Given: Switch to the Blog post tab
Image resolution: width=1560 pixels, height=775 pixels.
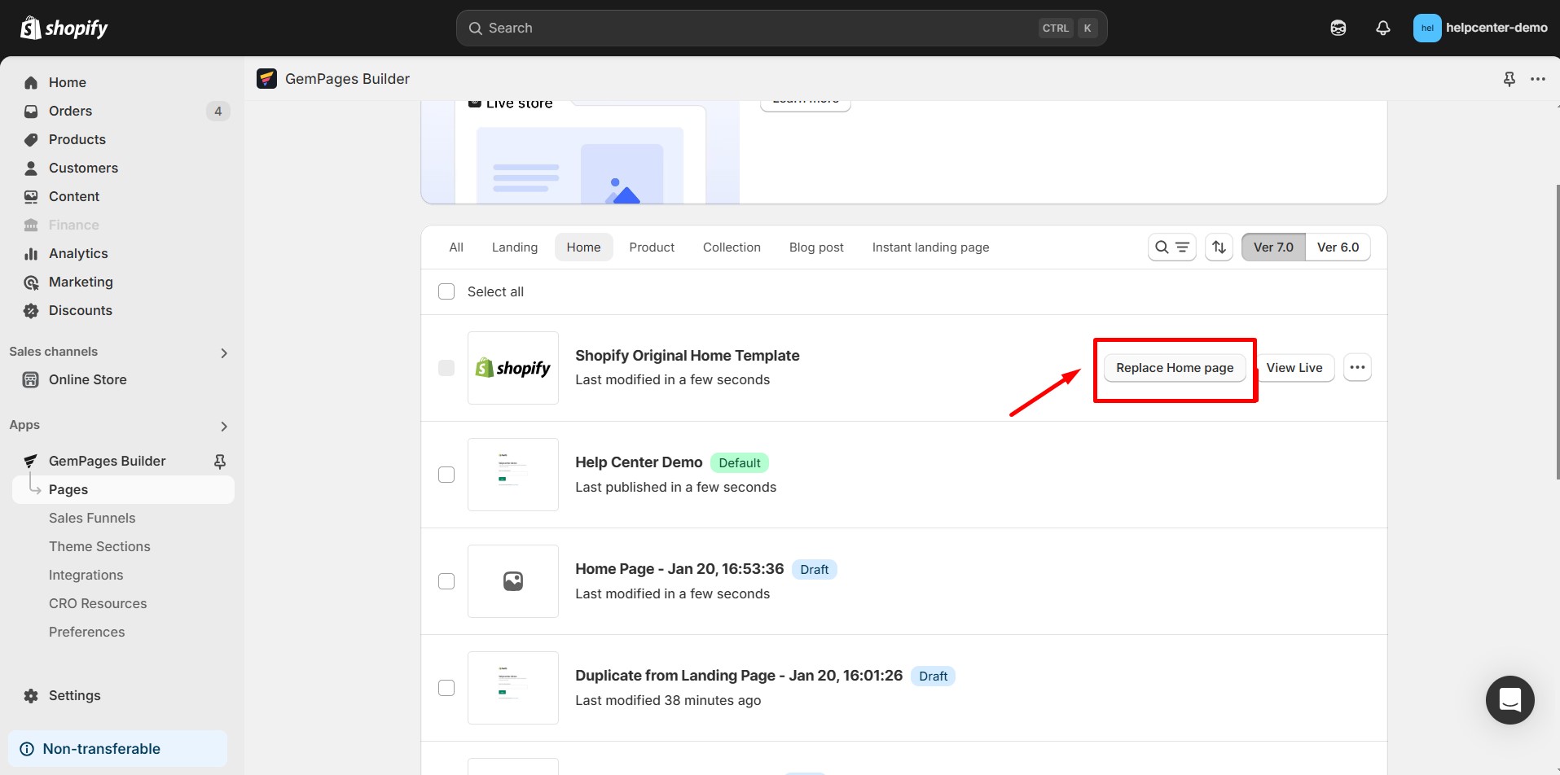Looking at the screenshot, I should 816,247.
